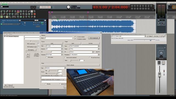Click the green circular icon in bottom toolbar row
Viewport: 176px width, 99px height.
pos(21,17)
